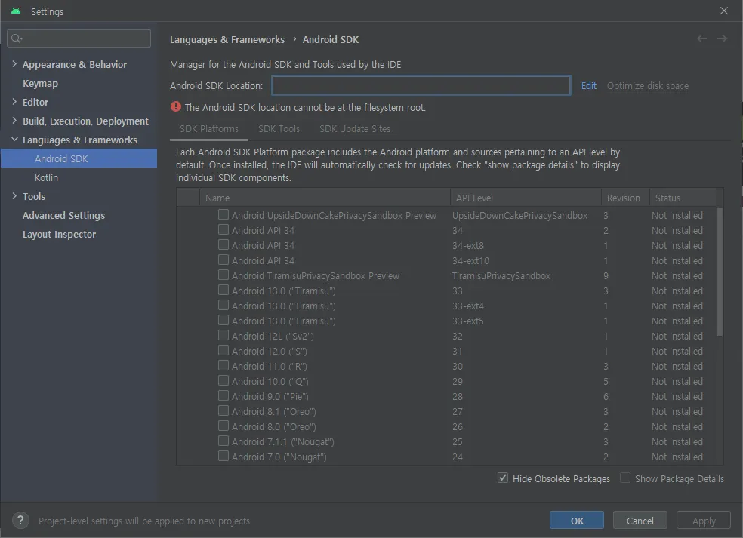This screenshot has height=538, width=743.
Task: Click the Android logo in title bar
Action: pos(15,11)
